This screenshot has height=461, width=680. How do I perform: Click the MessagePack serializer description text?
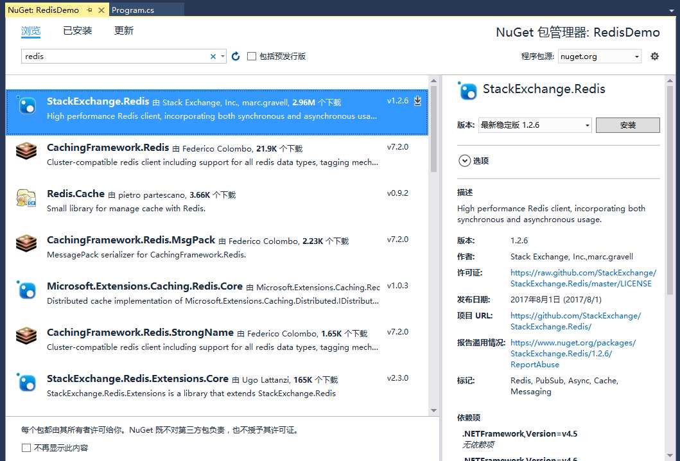(146, 254)
